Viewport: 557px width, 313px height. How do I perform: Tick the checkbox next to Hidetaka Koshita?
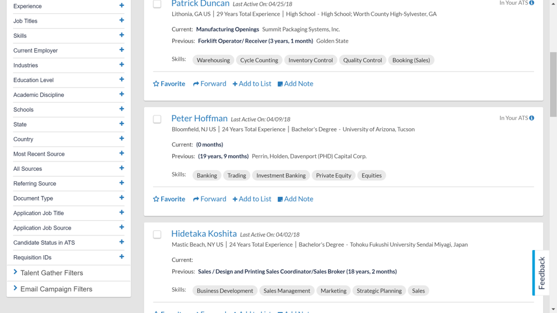click(x=157, y=234)
